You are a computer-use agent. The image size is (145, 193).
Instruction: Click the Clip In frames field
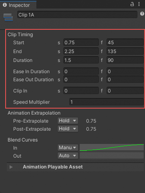click(x=125, y=91)
